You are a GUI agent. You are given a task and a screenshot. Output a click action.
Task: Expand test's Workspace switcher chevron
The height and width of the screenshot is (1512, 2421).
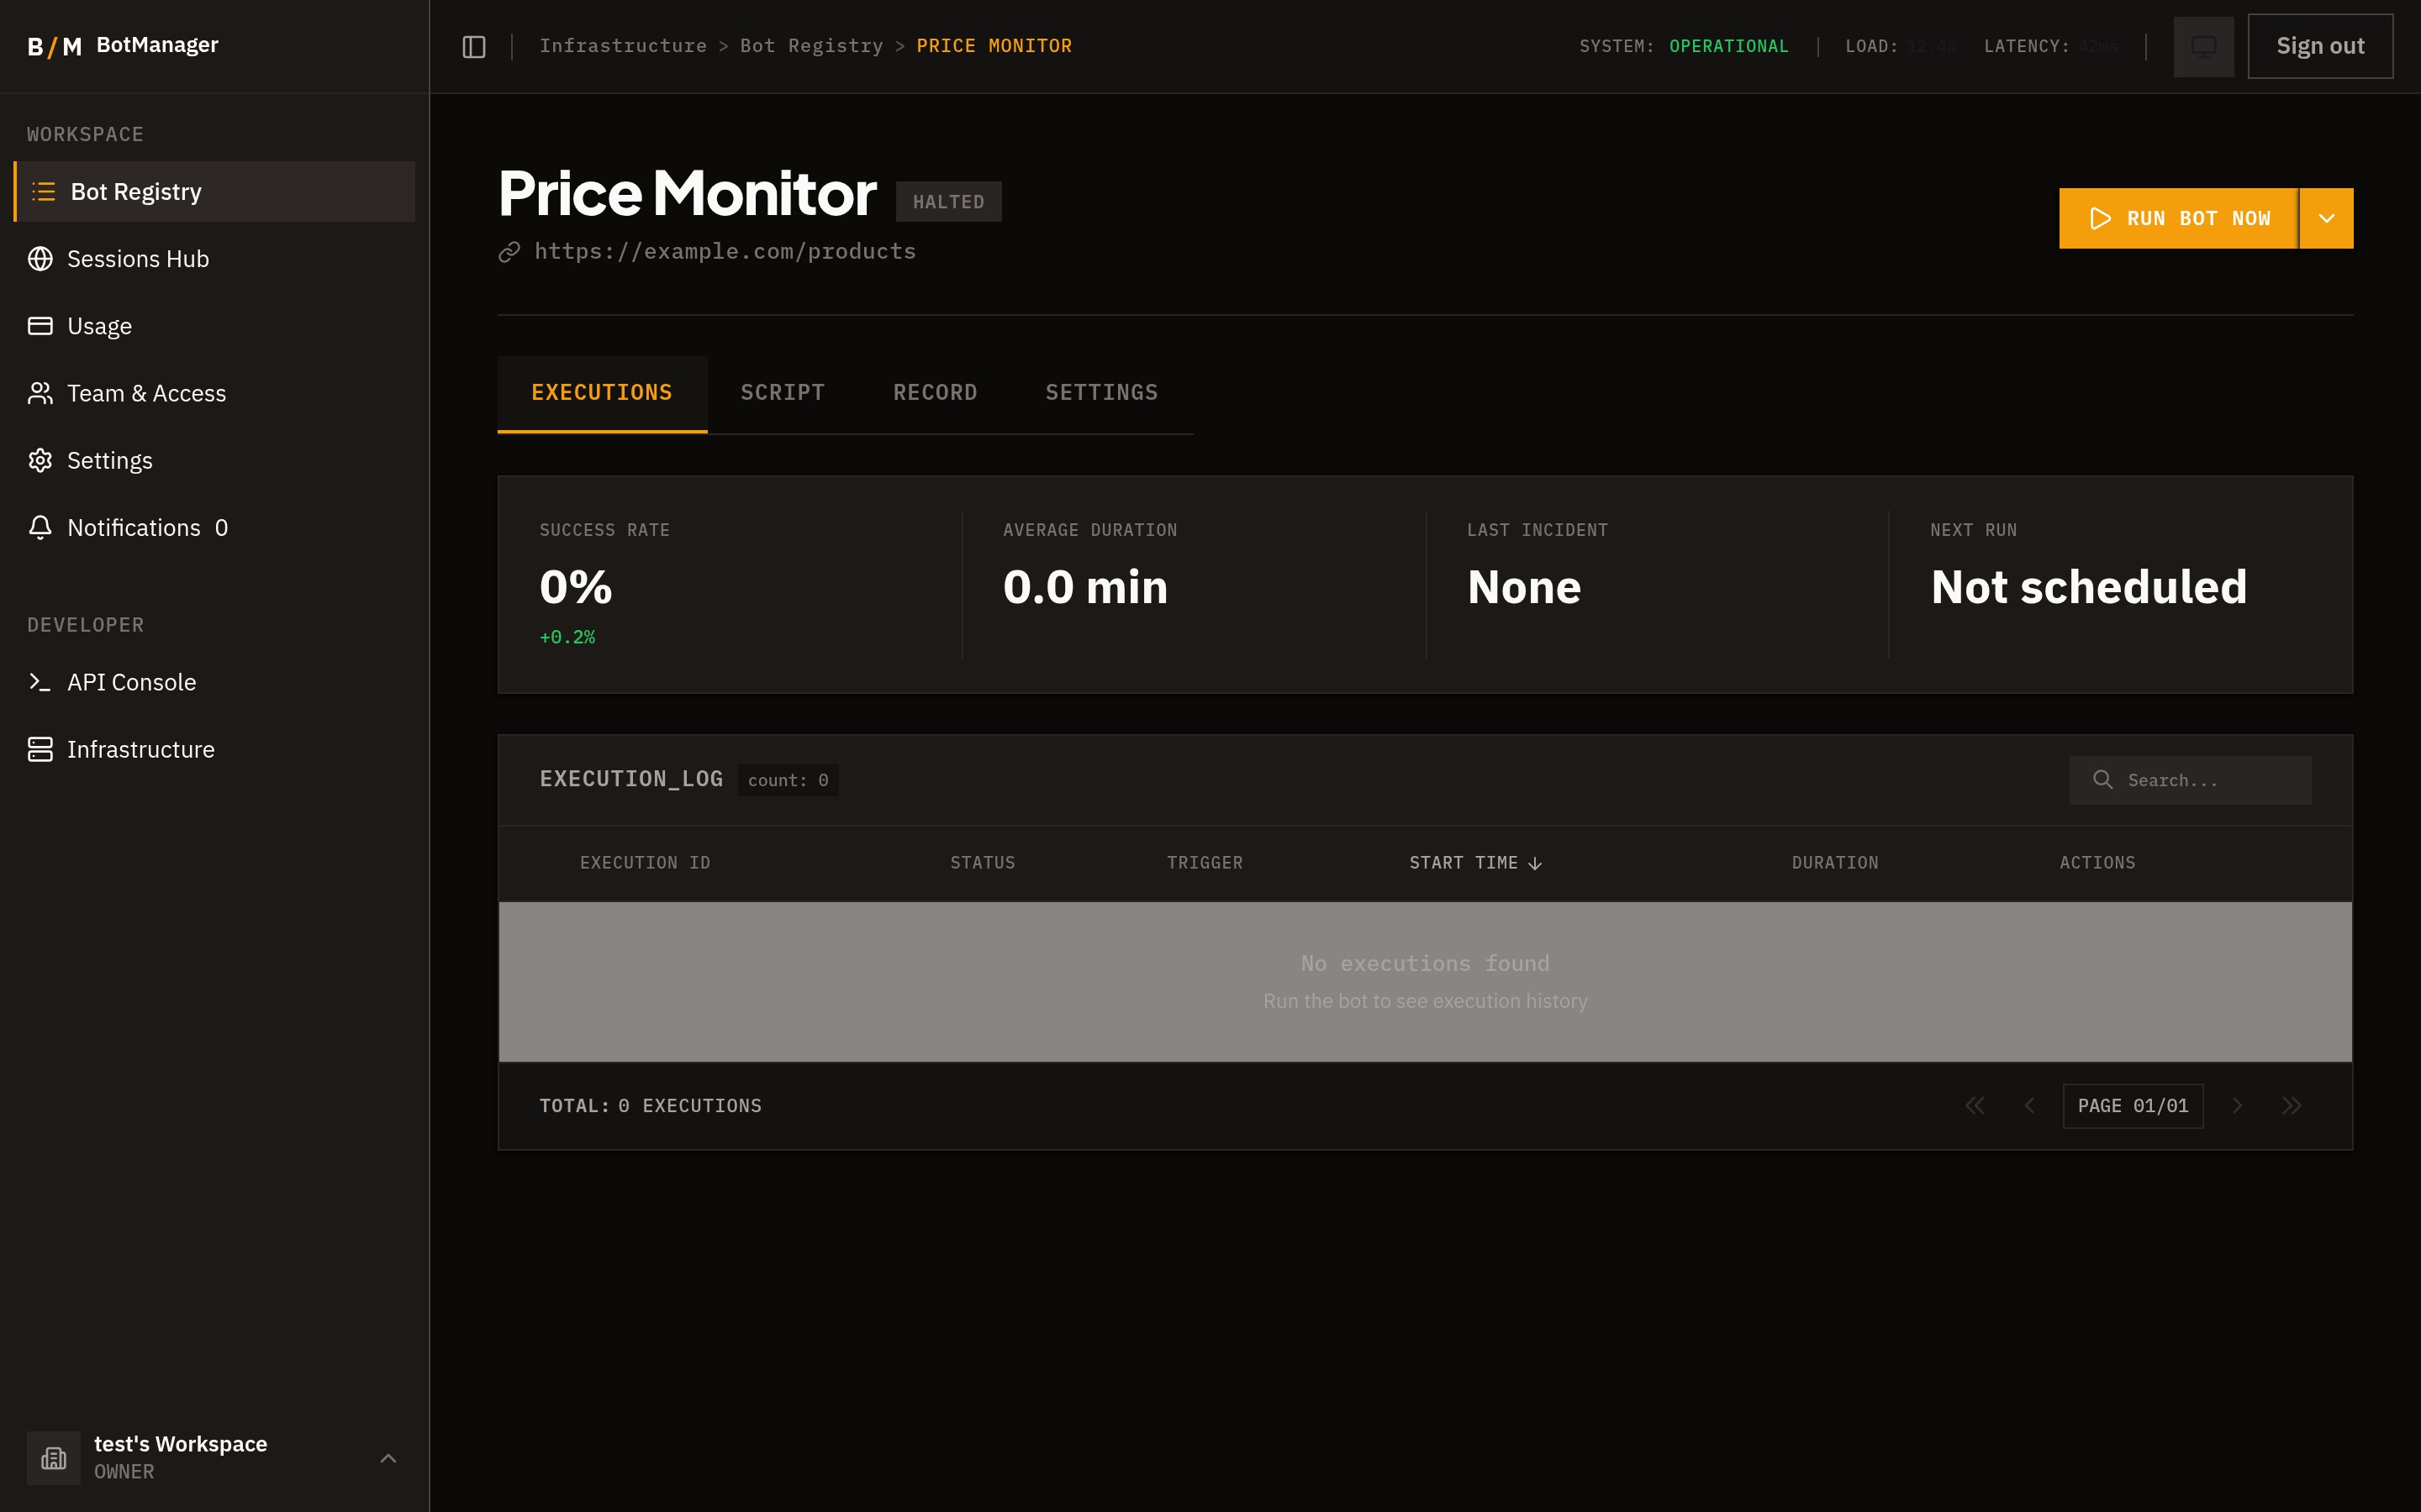pos(388,1458)
